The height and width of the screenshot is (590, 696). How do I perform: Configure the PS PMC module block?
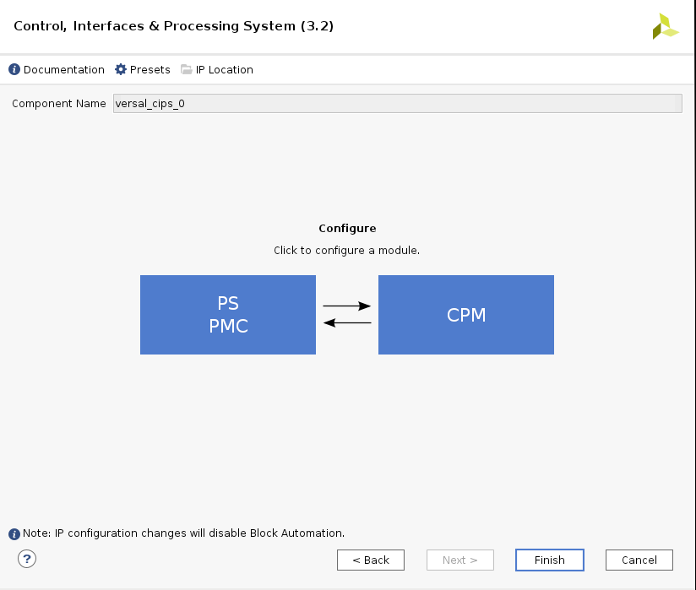tap(228, 315)
